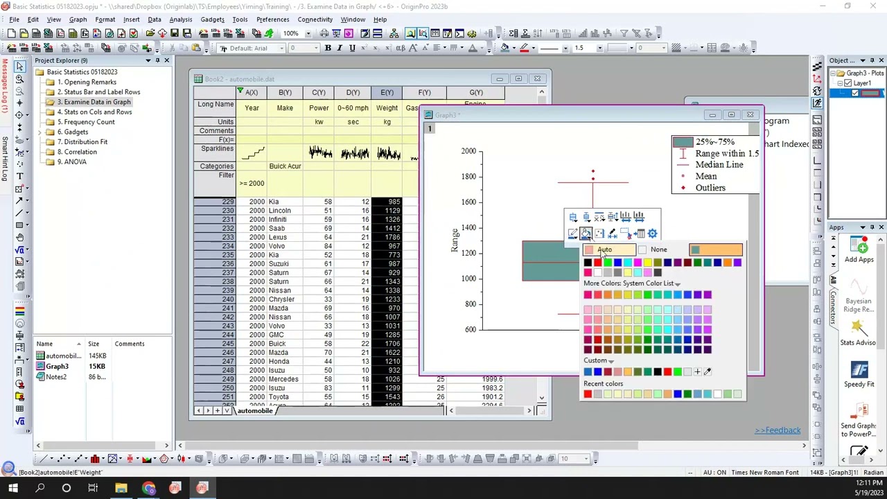The height and width of the screenshot is (499, 887).
Task: Add a new custom color with plus button
Action: click(x=697, y=371)
